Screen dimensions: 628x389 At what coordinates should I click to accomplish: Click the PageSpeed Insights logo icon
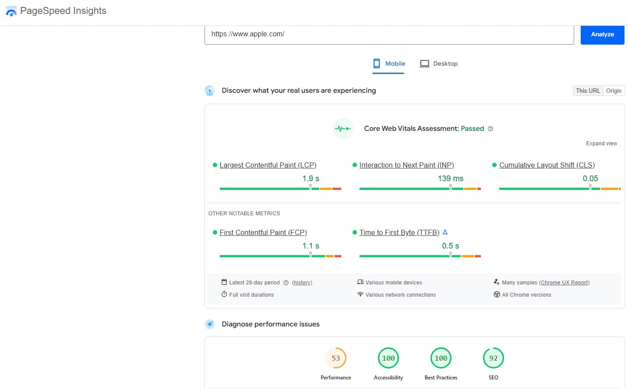(11, 11)
